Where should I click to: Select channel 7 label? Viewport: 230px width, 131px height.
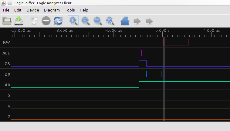coord(9,117)
